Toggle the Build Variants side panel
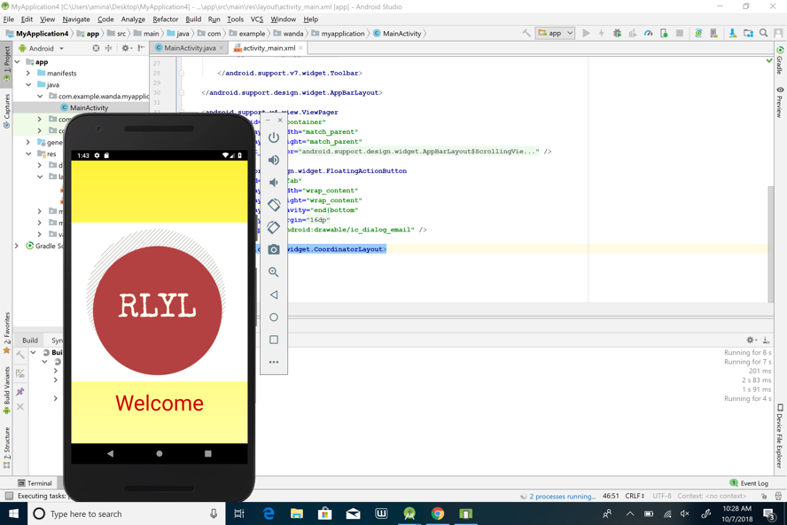Image resolution: width=787 pixels, height=525 pixels. tap(6, 386)
